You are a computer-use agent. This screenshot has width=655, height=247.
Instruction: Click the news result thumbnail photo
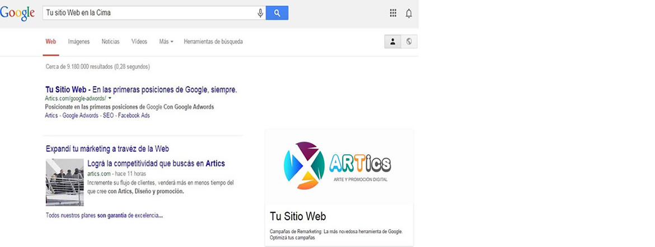coord(65,182)
